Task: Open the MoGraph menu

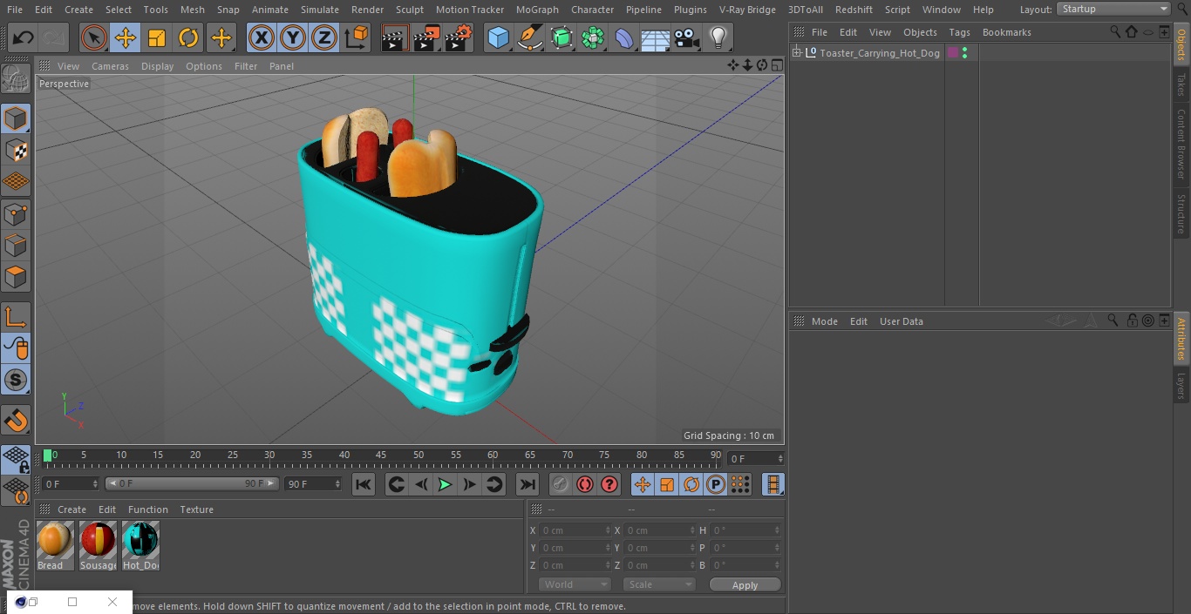Action: pos(537,10)
